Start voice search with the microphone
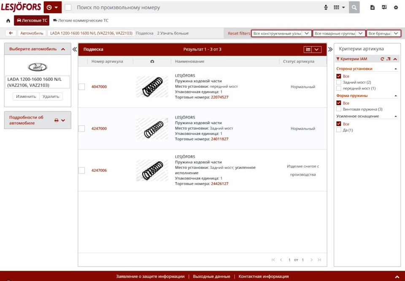 pyautogui.click(x=326, y=8)
